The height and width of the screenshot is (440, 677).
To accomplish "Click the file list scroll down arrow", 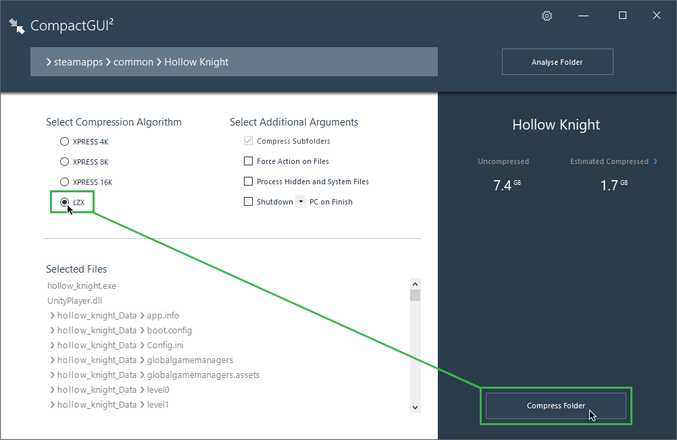I will tap(415, 407).
